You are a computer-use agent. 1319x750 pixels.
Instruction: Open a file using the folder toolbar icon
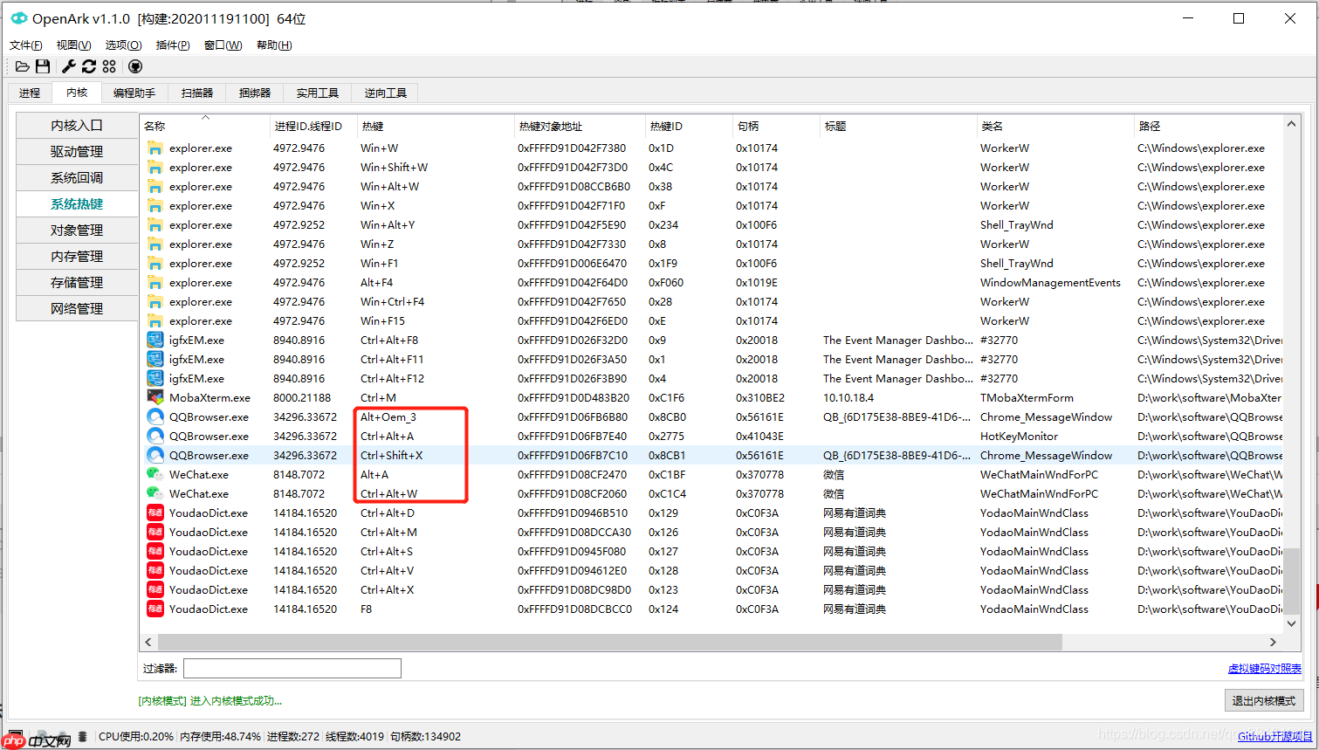(x=22, y=65)
